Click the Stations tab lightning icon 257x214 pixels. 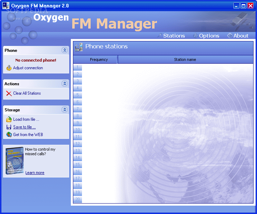pos(160,35)
